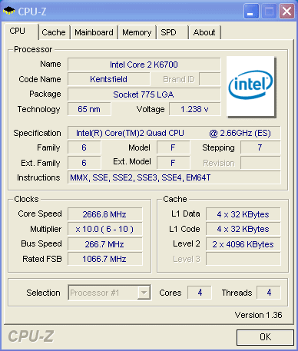298x351 pixels.
Task: Click the Rated FSB value 1066.7 MHz
Action: (104, 259)
